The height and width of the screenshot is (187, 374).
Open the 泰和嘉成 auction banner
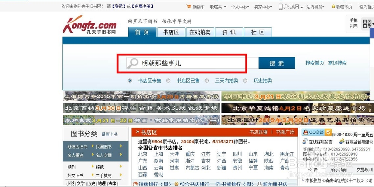(141, 120)
